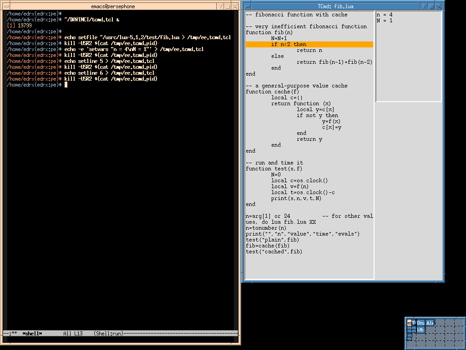
Task: Click the 'echo setfile' command line
Action: click(148, 37)
